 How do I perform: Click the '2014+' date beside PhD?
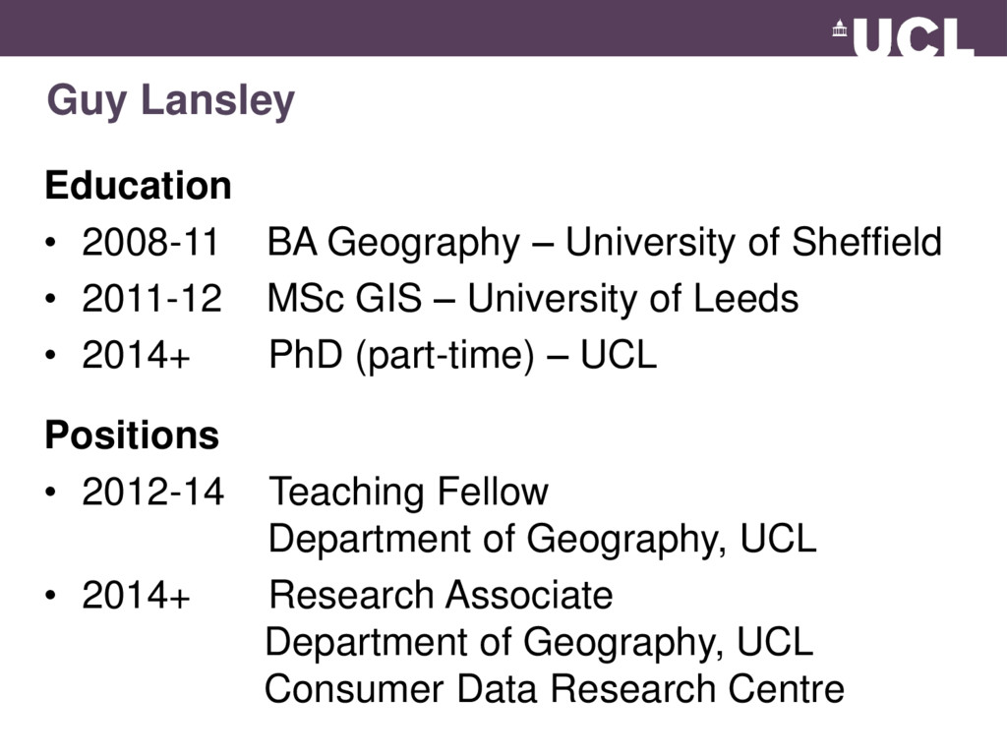click(x=136, y=355)
